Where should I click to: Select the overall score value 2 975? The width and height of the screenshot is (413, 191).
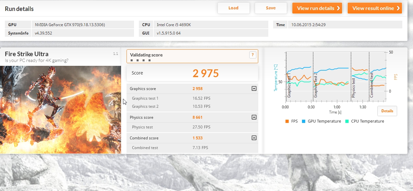point(206,74)
